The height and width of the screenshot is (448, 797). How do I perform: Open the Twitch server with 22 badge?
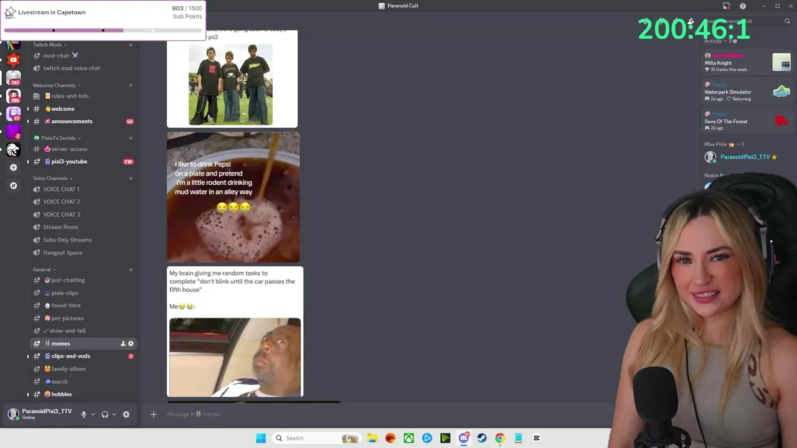[13, 114]
